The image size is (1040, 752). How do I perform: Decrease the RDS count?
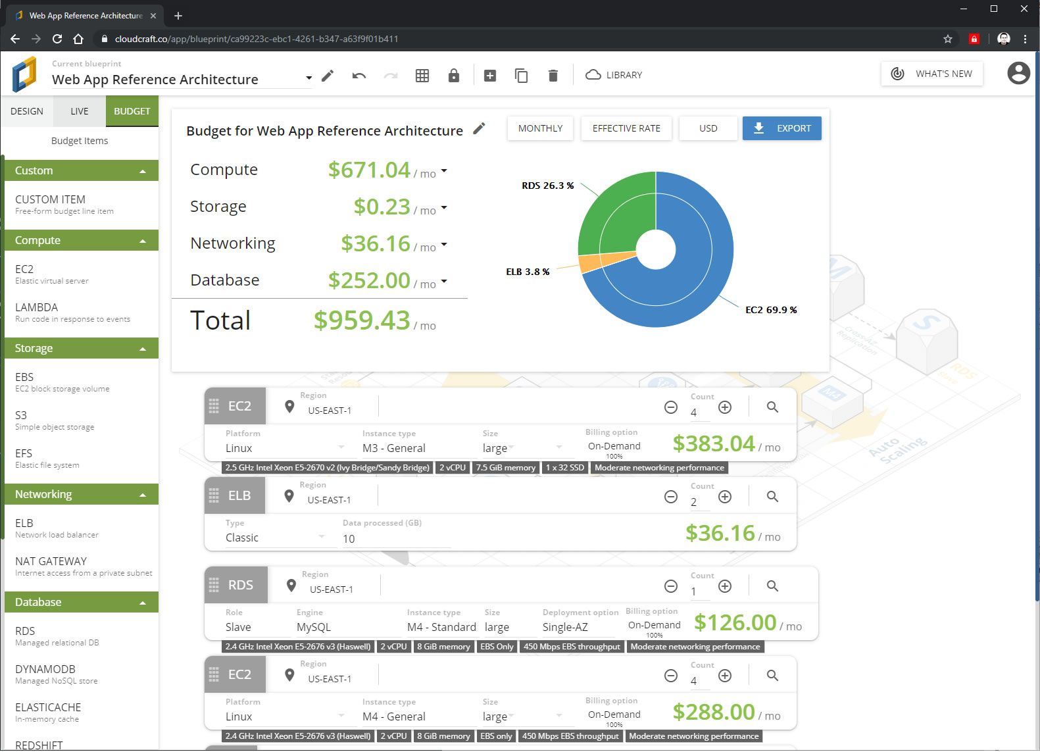coord(671,586)
